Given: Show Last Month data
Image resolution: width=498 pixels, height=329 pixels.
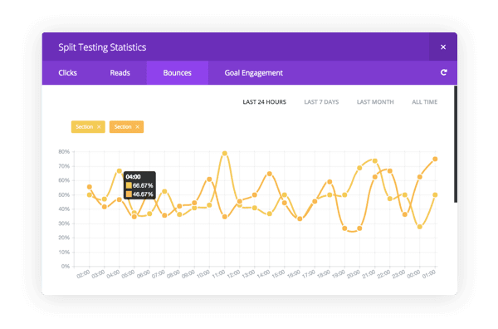Looking at the screenshot, I should 375,102.
